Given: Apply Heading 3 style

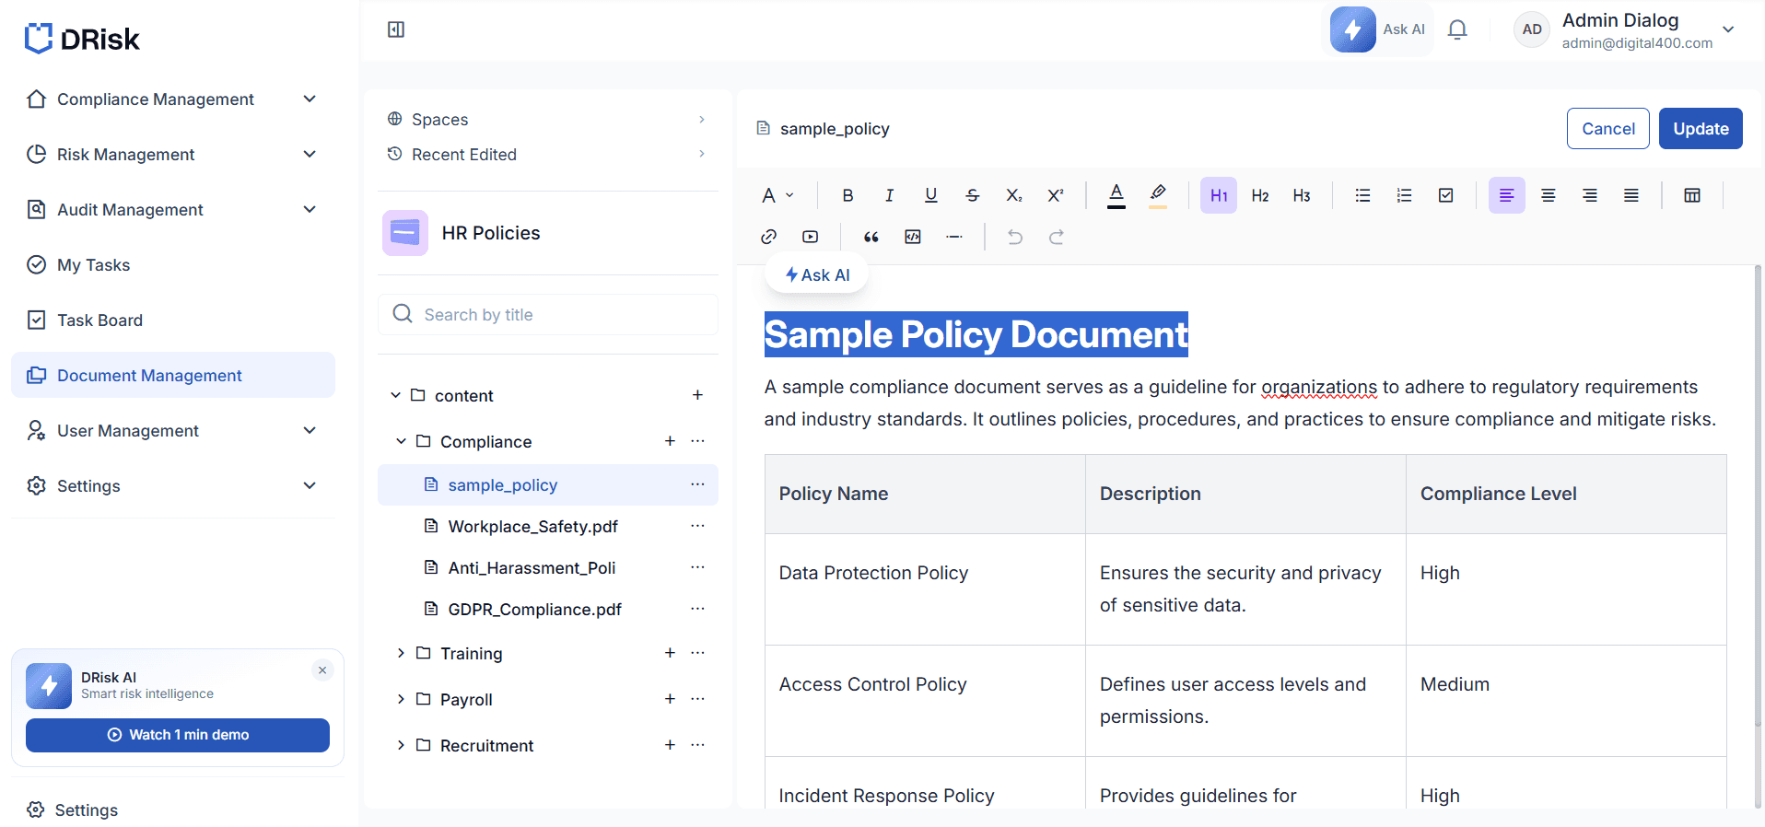Looking at the screenshot, I should click(x=1302, y=195).
